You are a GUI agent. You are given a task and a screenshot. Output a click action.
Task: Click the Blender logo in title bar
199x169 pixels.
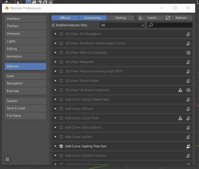pyautogui.click(x=7, y=8)
